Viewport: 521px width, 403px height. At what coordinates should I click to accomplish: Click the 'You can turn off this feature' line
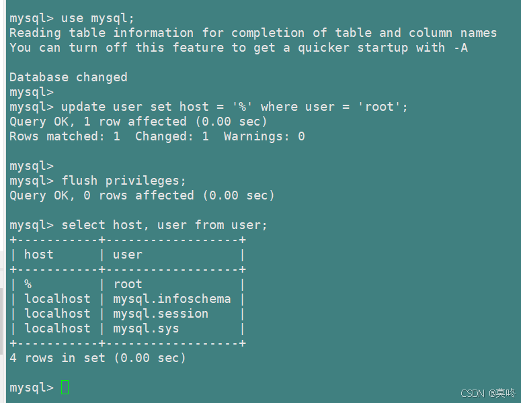[x=238, y=48]
